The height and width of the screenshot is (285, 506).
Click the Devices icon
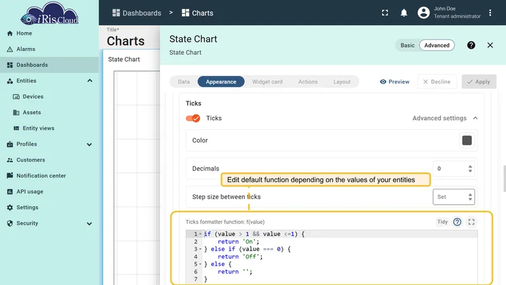tap(16, 97)
